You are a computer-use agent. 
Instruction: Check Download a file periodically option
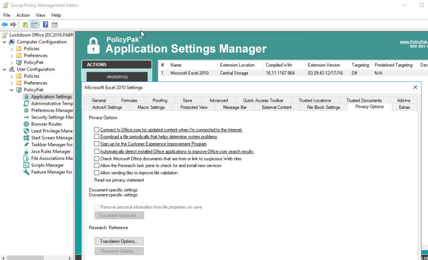(97, 136)
